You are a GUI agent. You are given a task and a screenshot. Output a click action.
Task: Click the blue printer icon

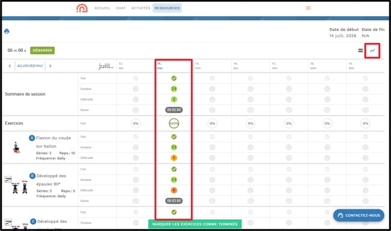pos(7,31)
